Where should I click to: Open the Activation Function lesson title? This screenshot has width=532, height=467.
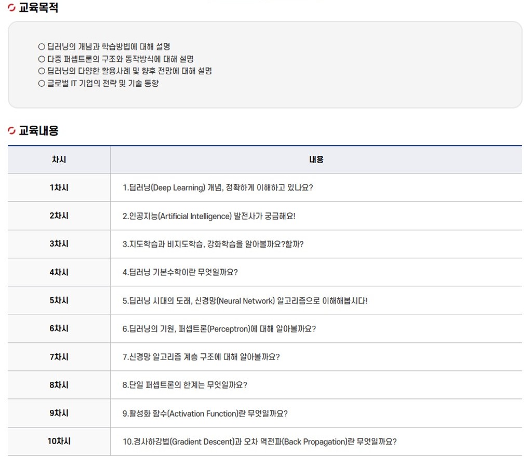pyautogui.click(x=205, y=413)
